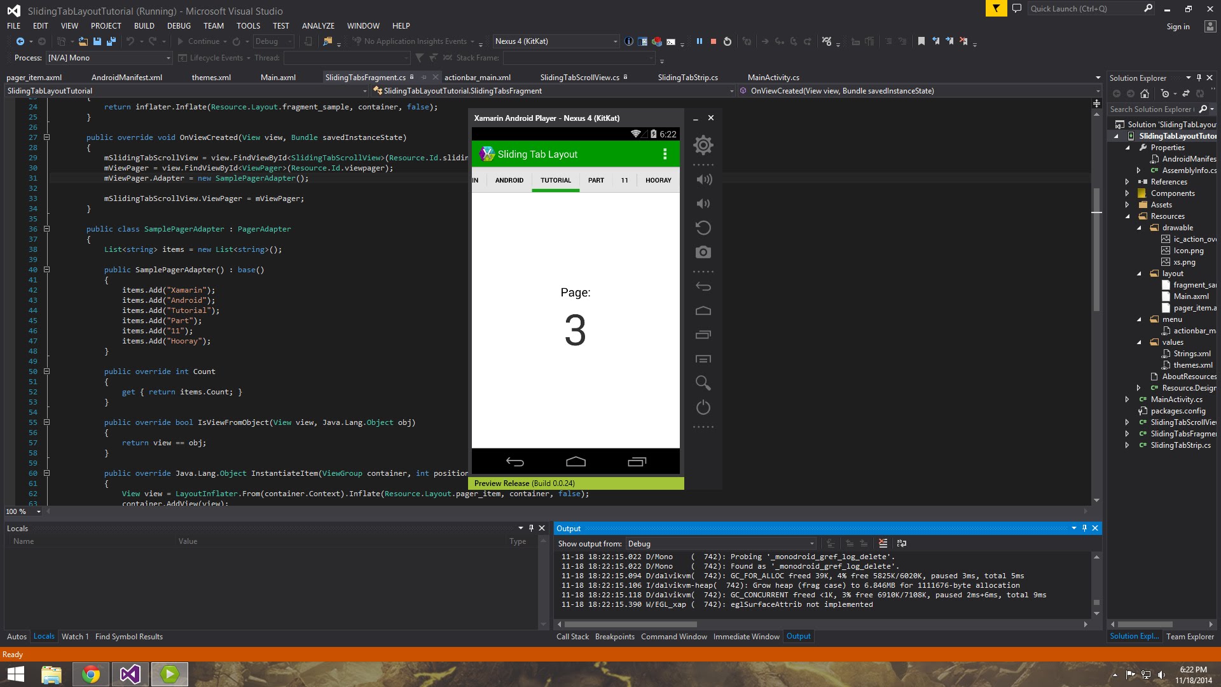Select the HOORAY tab in emulator
The height and width of the screenshot is (687, 1221).
pos(658,181)
